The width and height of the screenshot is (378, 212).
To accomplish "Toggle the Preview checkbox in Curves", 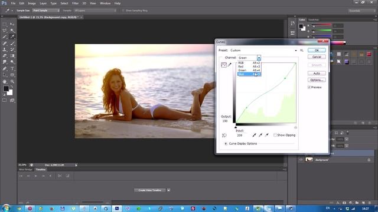I will pyautogui.click(x=309, y=87).
